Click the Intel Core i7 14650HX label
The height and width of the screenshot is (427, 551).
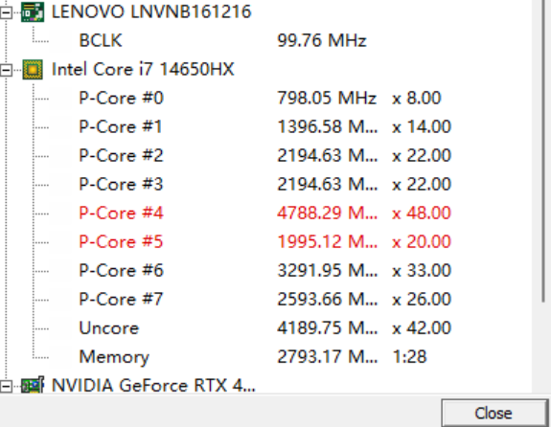[x=143, y=69]
